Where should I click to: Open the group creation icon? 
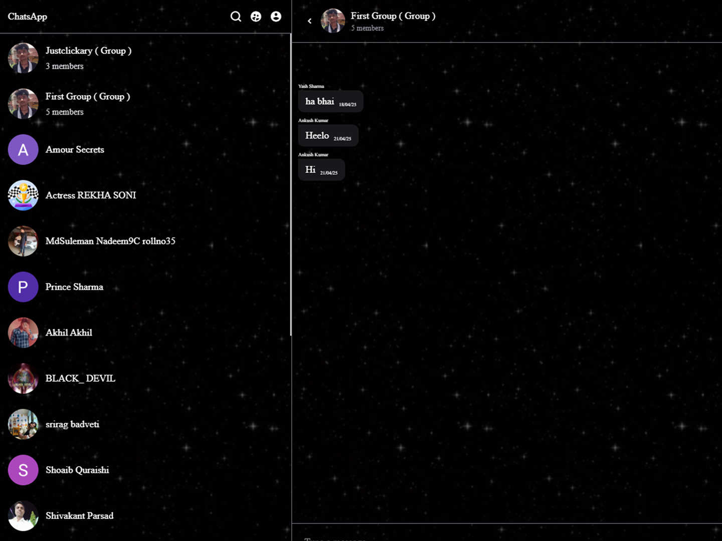pyautogui.click(x=256, y=17)
